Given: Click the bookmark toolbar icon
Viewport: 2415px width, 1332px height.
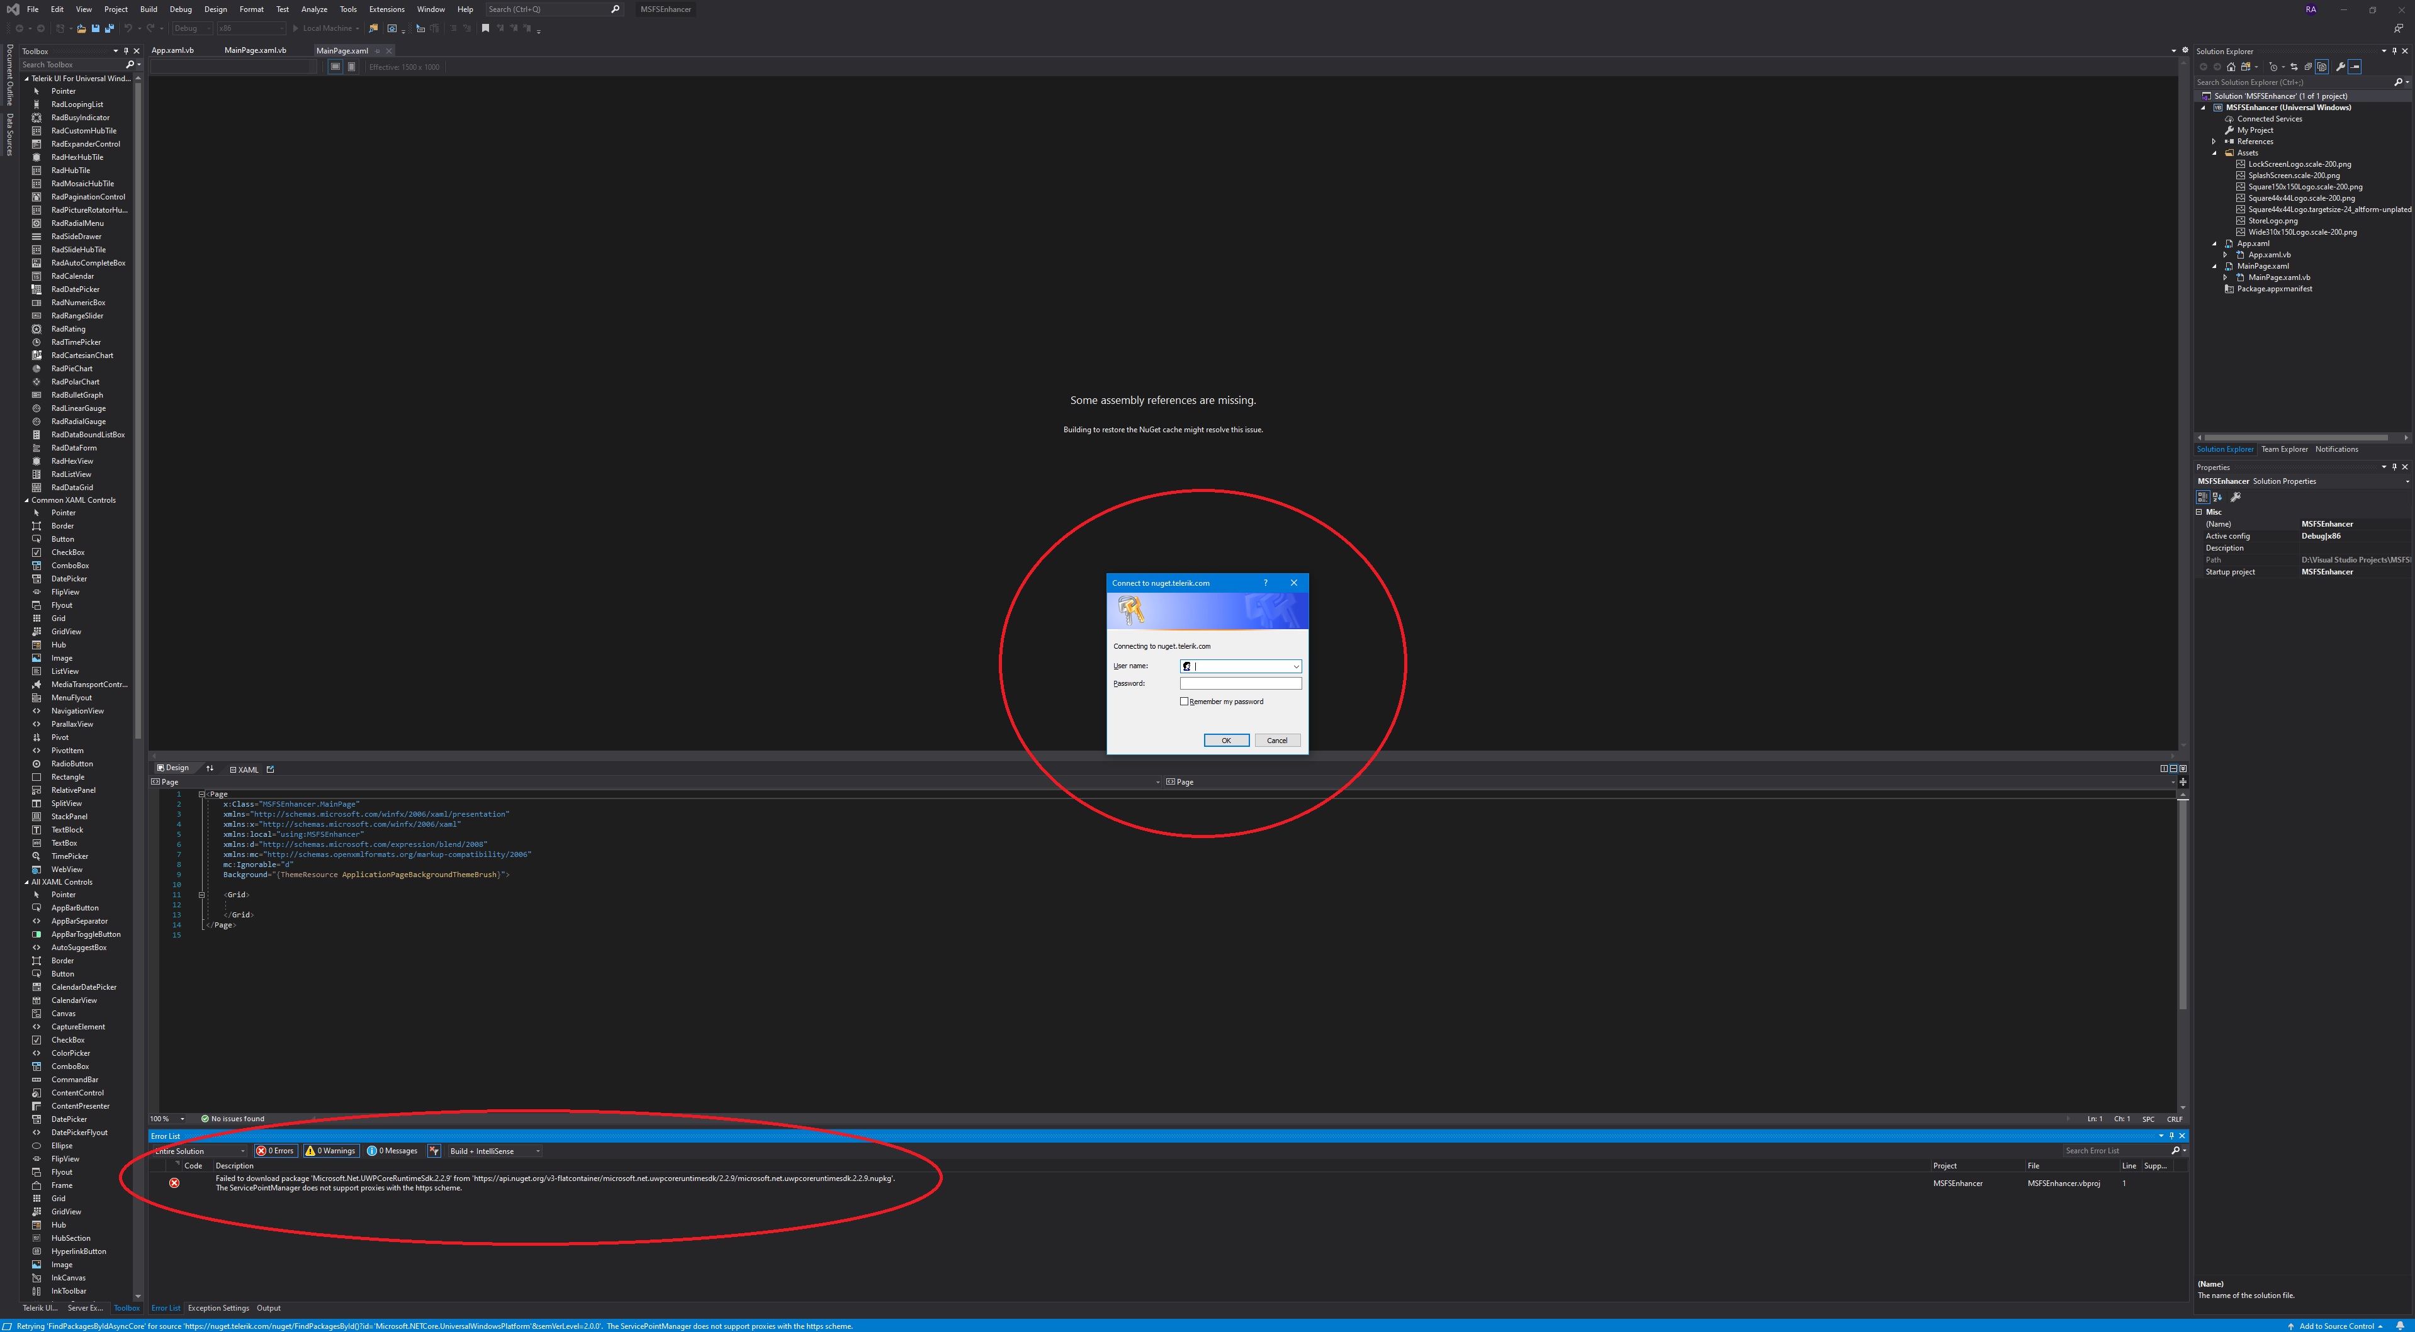Looking at the screenshot, I should 486,28.
